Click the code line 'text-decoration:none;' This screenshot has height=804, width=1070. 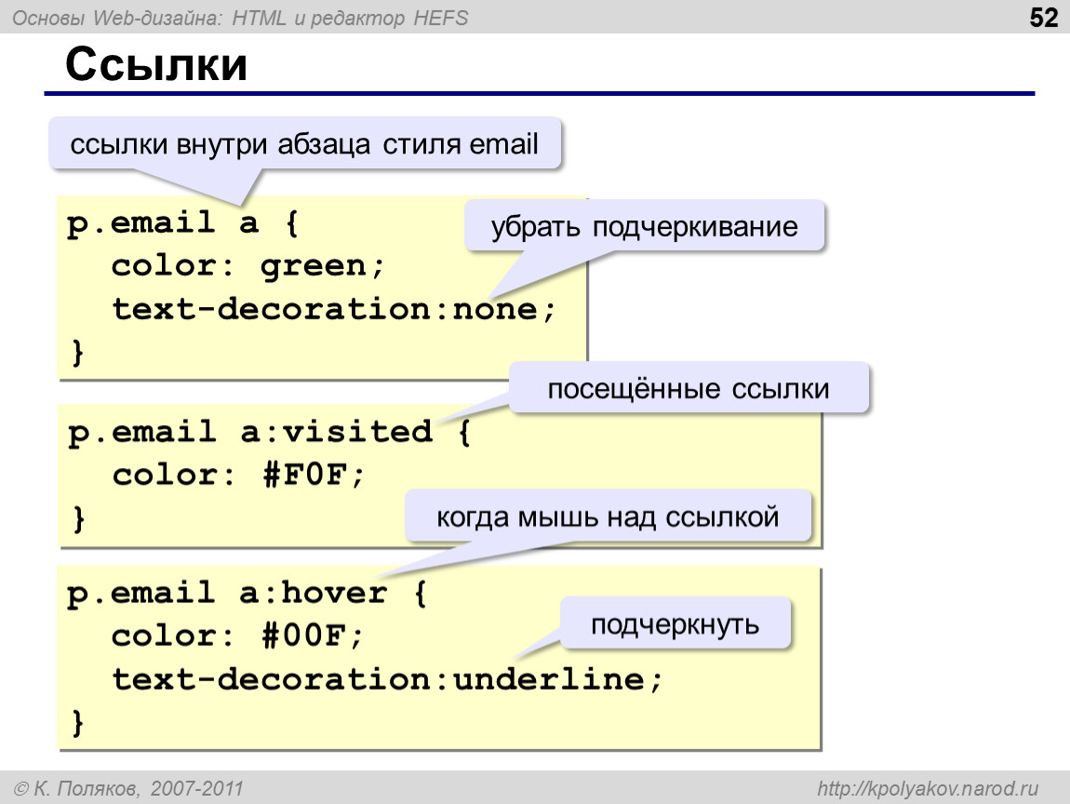point(334,309)
